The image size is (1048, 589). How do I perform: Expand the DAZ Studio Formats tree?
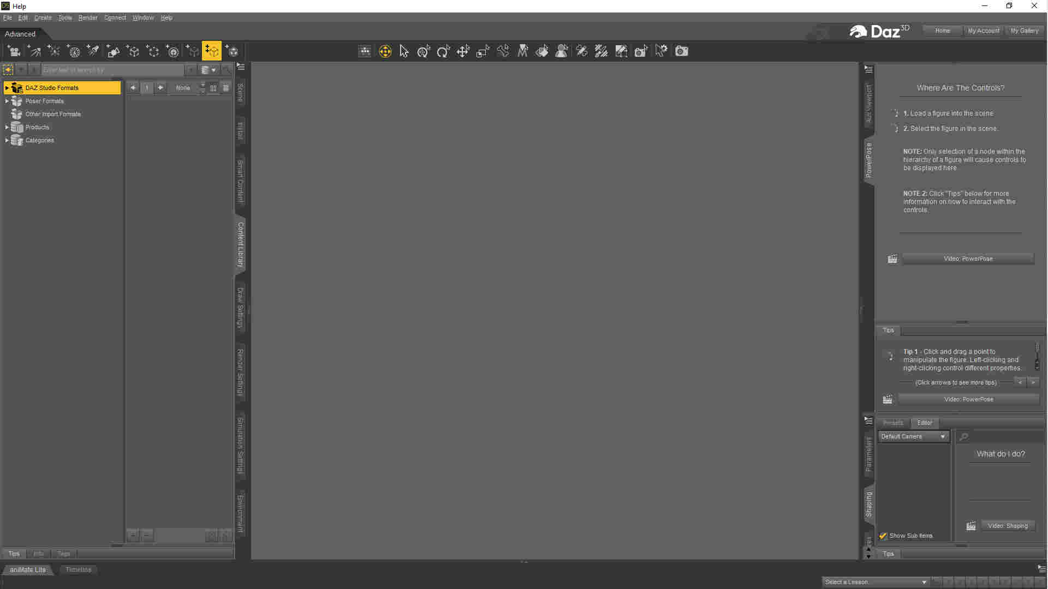[7, 88]
